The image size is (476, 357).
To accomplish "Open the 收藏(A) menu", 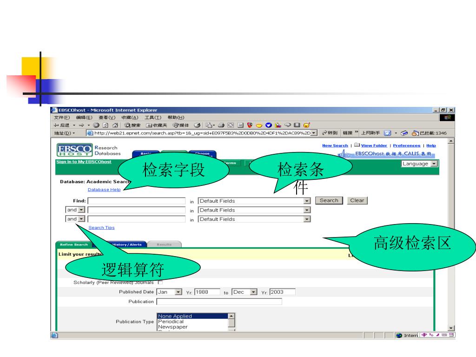I will (130, 118).
